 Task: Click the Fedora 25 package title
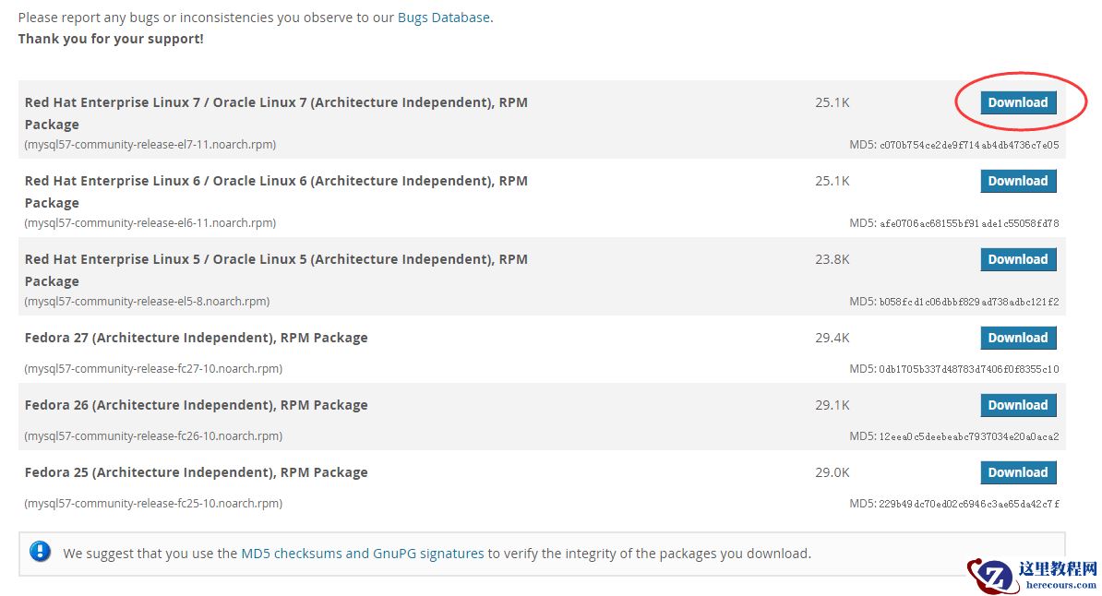(x=196, y=472)
